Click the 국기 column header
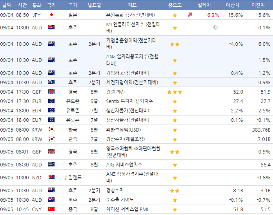Viewport: 273px width, 215px height. [x=51, y=5]
